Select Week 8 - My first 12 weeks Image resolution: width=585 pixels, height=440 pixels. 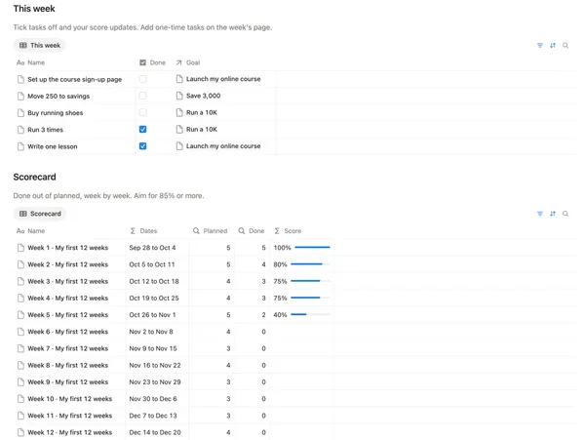coord(68,365)
